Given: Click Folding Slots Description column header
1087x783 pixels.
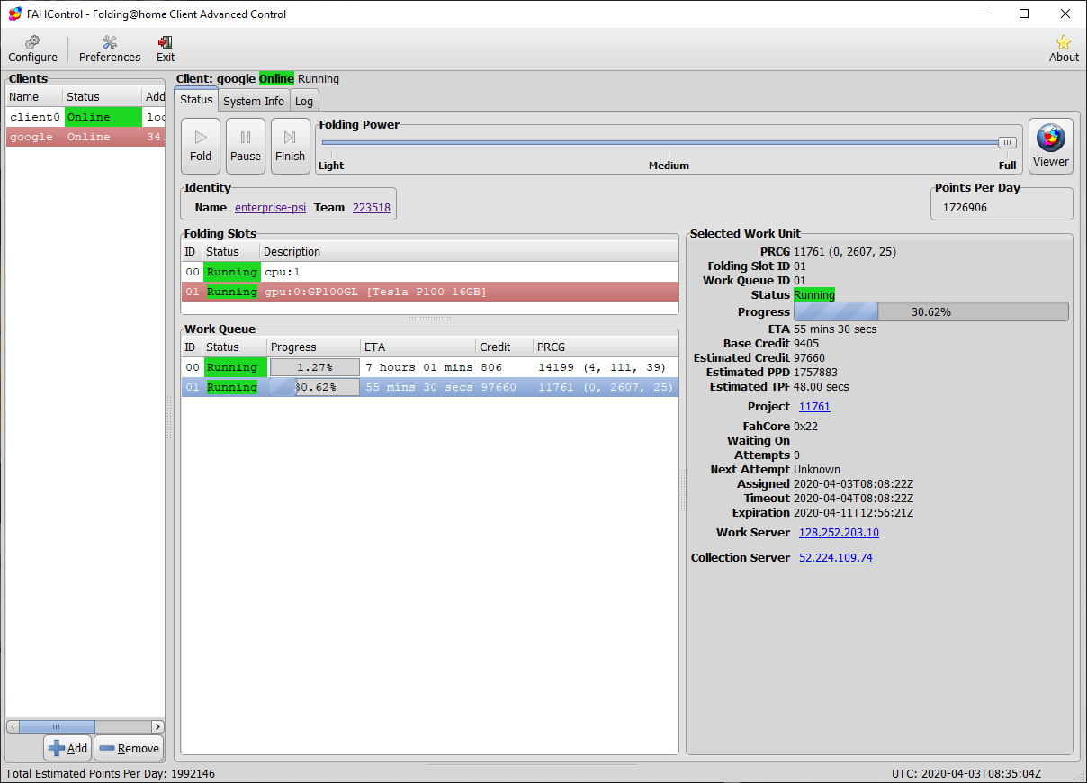Looking at the screenshot, I should click(468, 252).
